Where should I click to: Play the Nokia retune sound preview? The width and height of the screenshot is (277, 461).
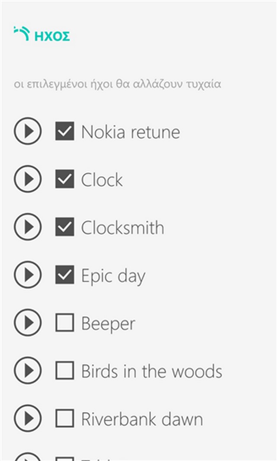point(28,131)
